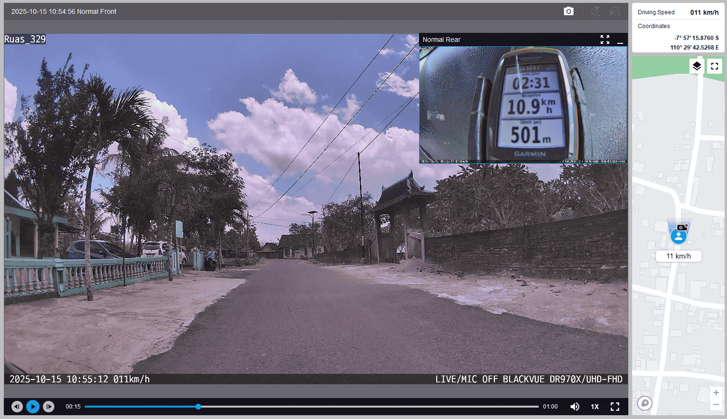
Task: Play the dashcam video
Action: click(33, 407)
